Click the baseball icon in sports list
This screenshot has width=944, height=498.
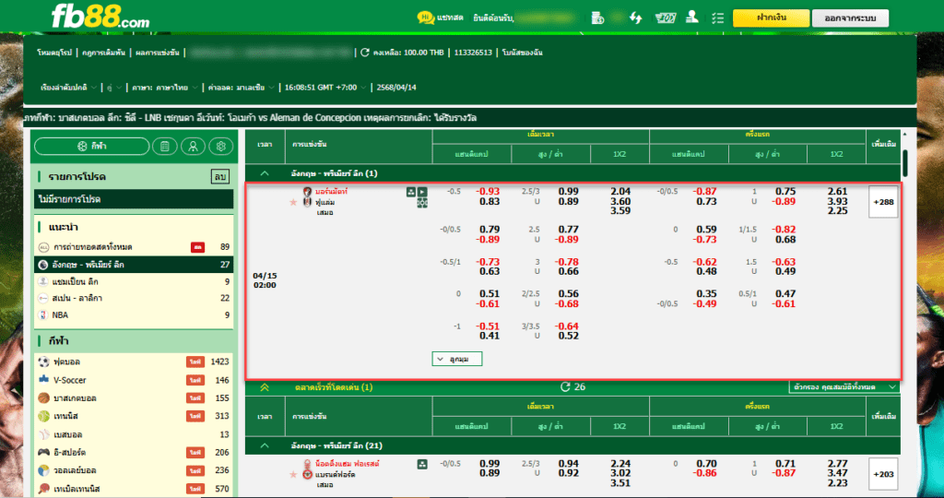tap(43, 434)
